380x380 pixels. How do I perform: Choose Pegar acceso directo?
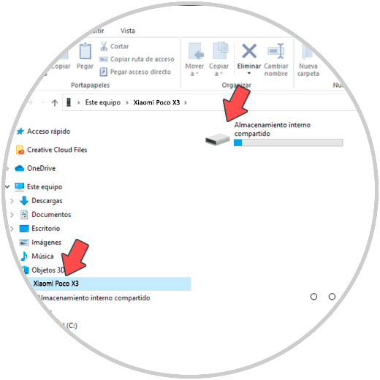coord(135,72)
